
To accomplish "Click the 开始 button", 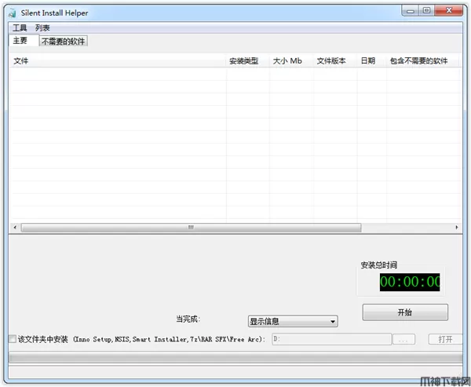I will (x=405, y=312).
